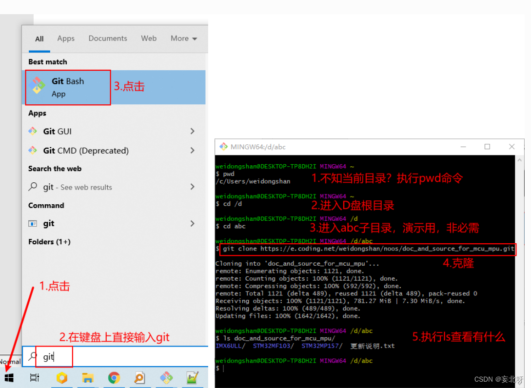
Task: Run the git Command entry
Action: coord(48,223)
